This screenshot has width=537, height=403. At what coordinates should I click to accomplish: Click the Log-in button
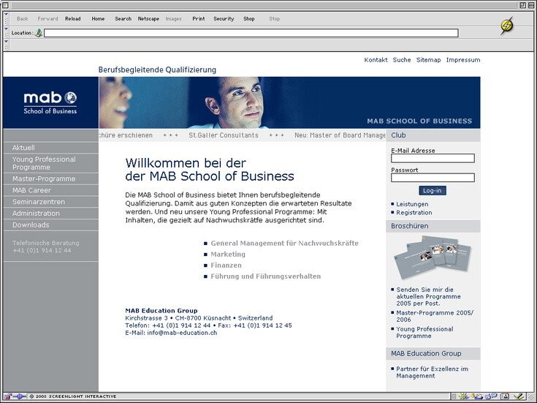point(433,191)
